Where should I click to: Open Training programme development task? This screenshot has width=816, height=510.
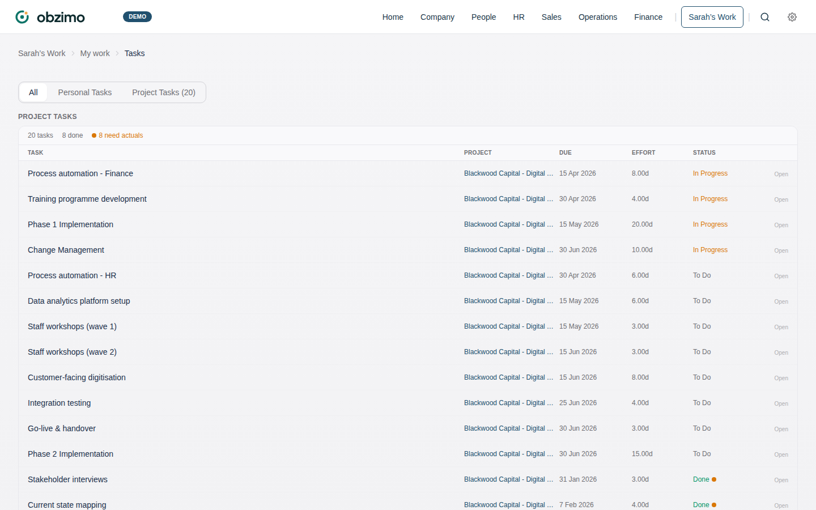(x=87, y=199)
